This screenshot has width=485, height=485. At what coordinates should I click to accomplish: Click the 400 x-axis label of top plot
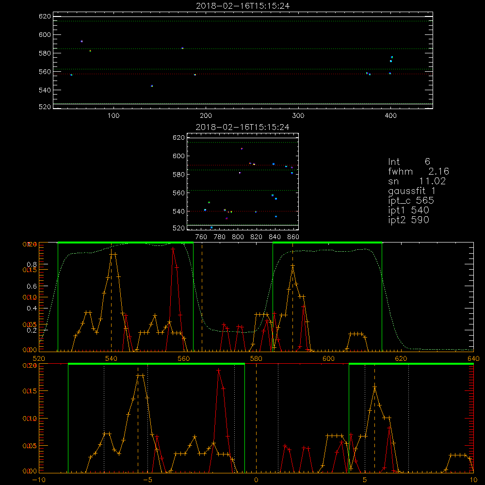(x=390, y=116)
